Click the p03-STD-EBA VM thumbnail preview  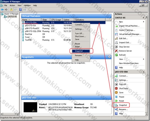click(30, 107)
